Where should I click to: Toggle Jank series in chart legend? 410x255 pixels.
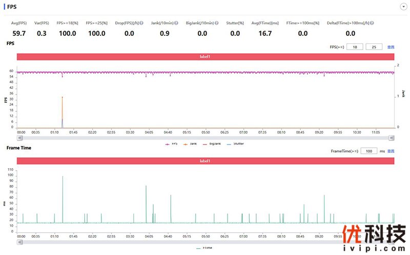point(190,144)
